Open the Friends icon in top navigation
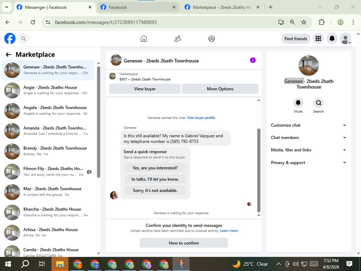The height and width of the screenshot is (271, 361). [x=178, y=39]
